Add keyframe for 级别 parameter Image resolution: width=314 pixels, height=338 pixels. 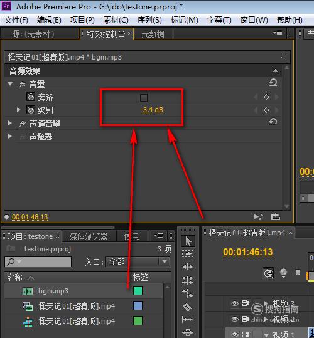(266, 110)
